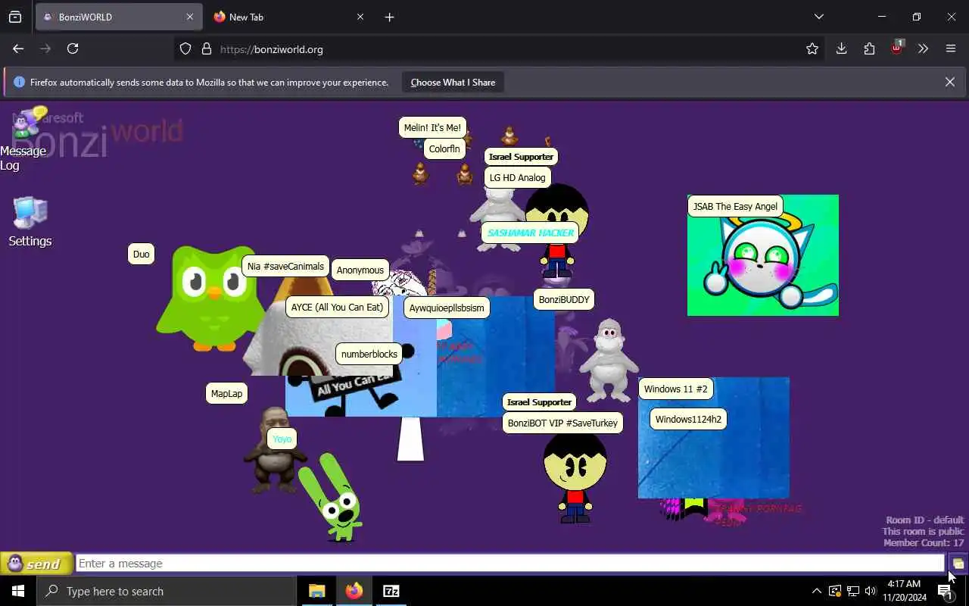This screenshot has width=969, height=606.
Task: Click the 'numberblocks' name tag
Action: [369, 355]
